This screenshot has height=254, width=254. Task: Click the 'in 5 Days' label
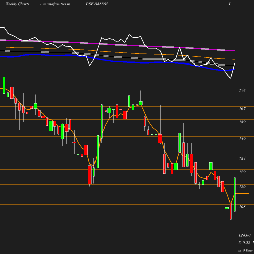(x=245, y=251)
